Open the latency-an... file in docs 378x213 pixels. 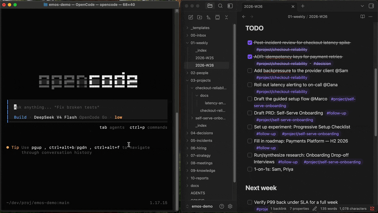pos(215,103)
